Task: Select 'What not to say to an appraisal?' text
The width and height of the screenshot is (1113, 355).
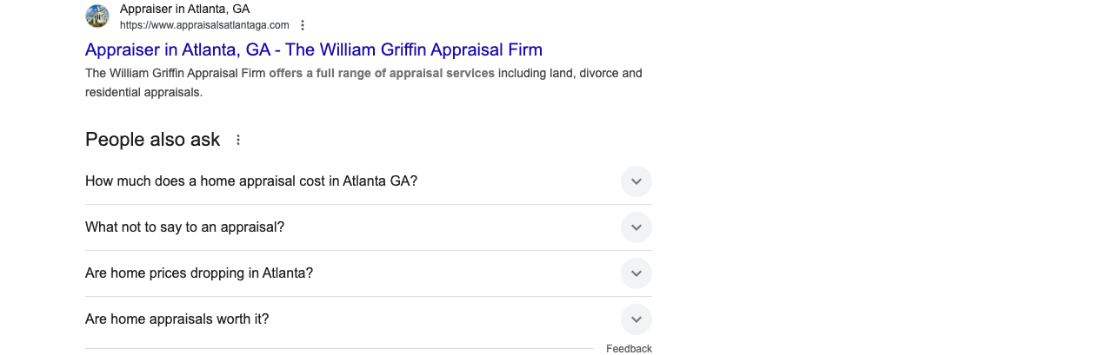Action: 184,227
